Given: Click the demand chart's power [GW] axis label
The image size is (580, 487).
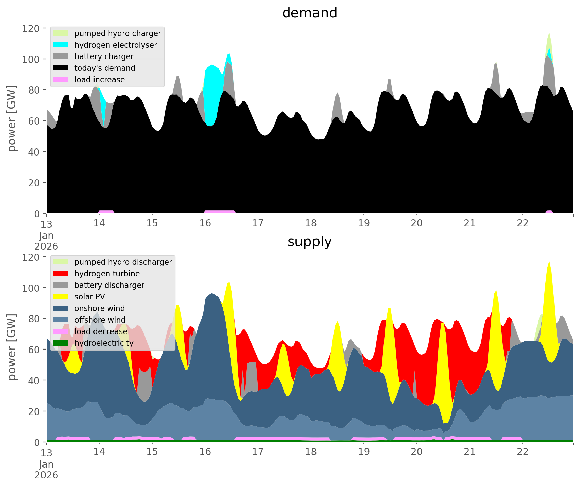Looking at the screenshot, I should [12, 118].
